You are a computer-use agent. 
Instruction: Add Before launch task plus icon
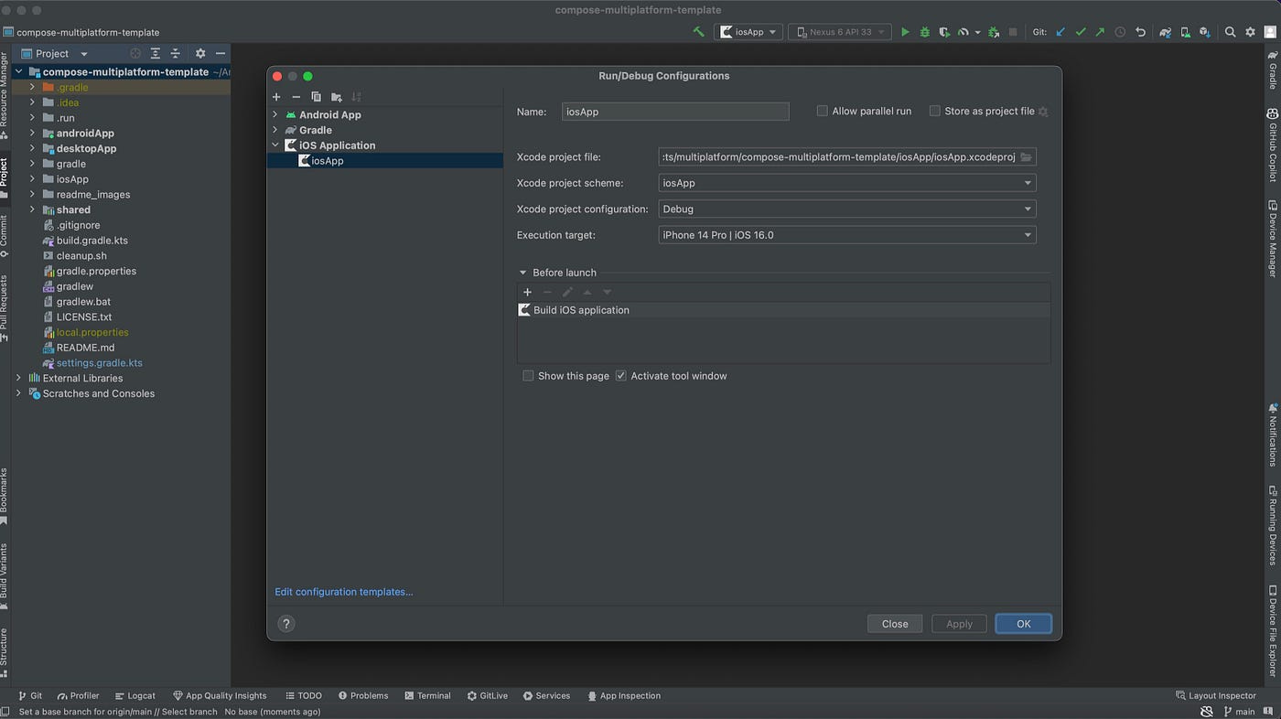pyautogui.click(x=527, y=292)
